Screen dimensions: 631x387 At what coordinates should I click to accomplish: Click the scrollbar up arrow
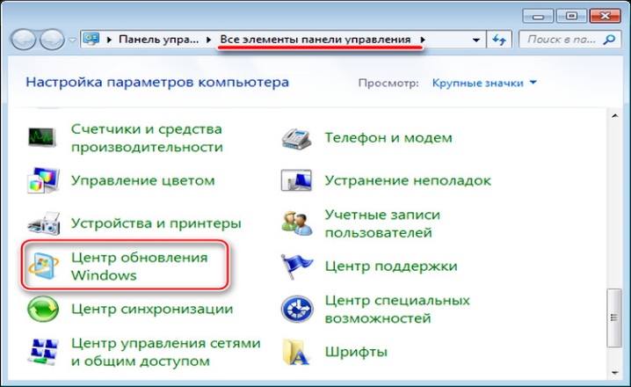[x=614, y=115]
